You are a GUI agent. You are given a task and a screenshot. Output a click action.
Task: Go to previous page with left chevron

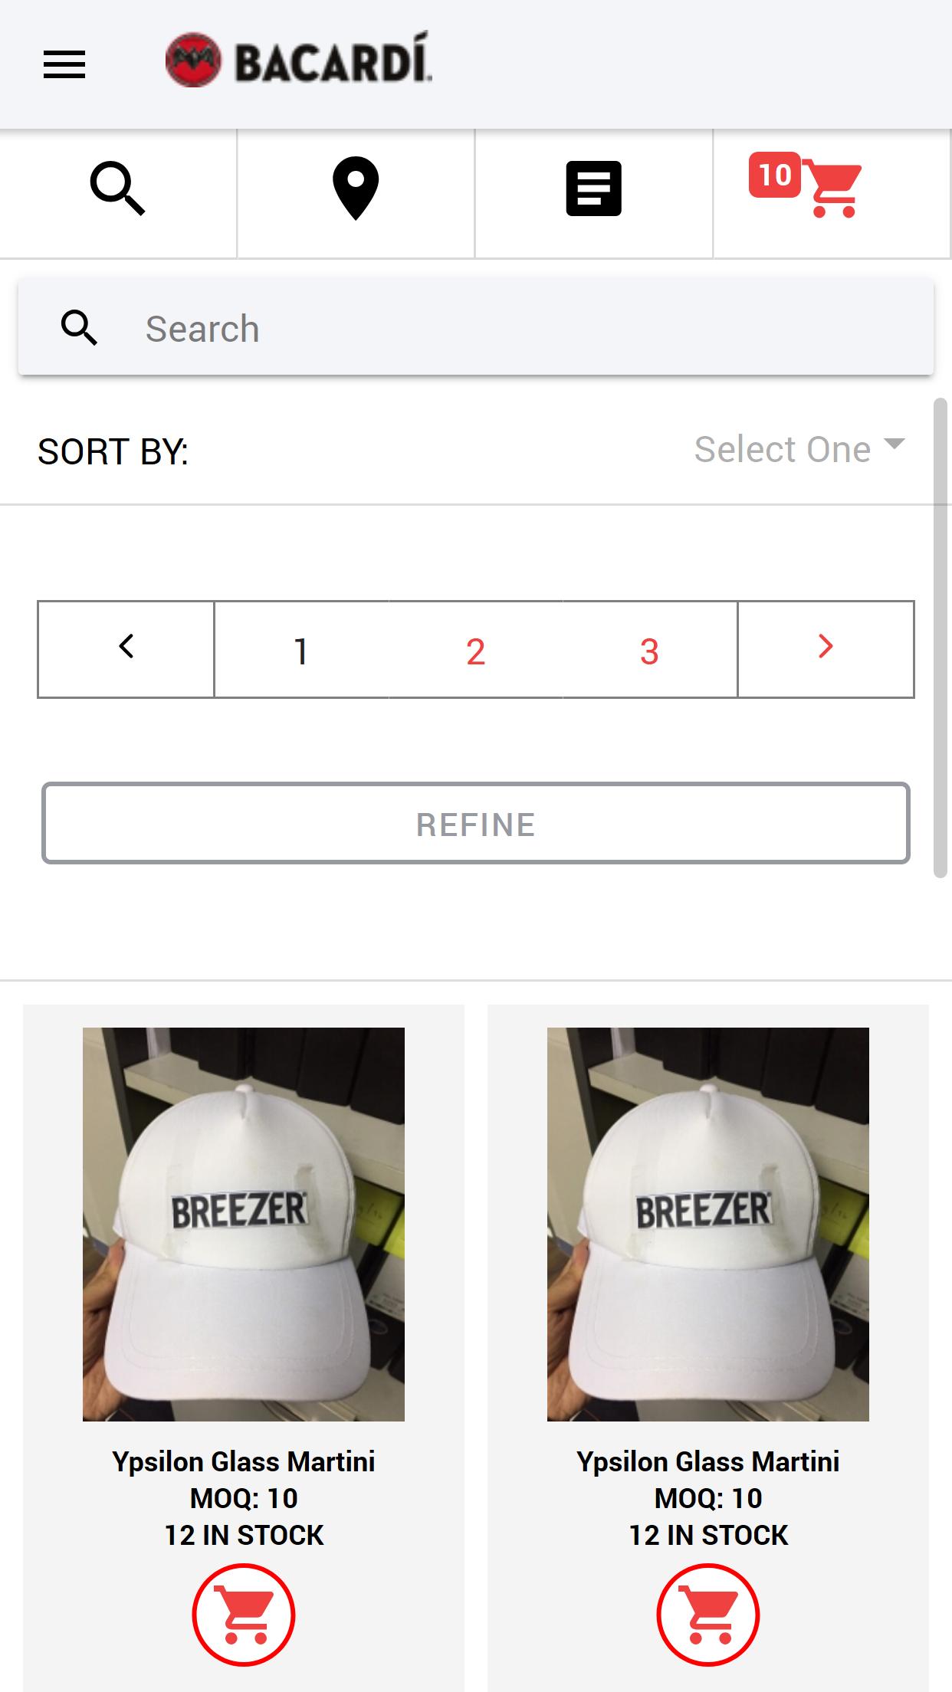pyautogui.click(x=126, y=649)
